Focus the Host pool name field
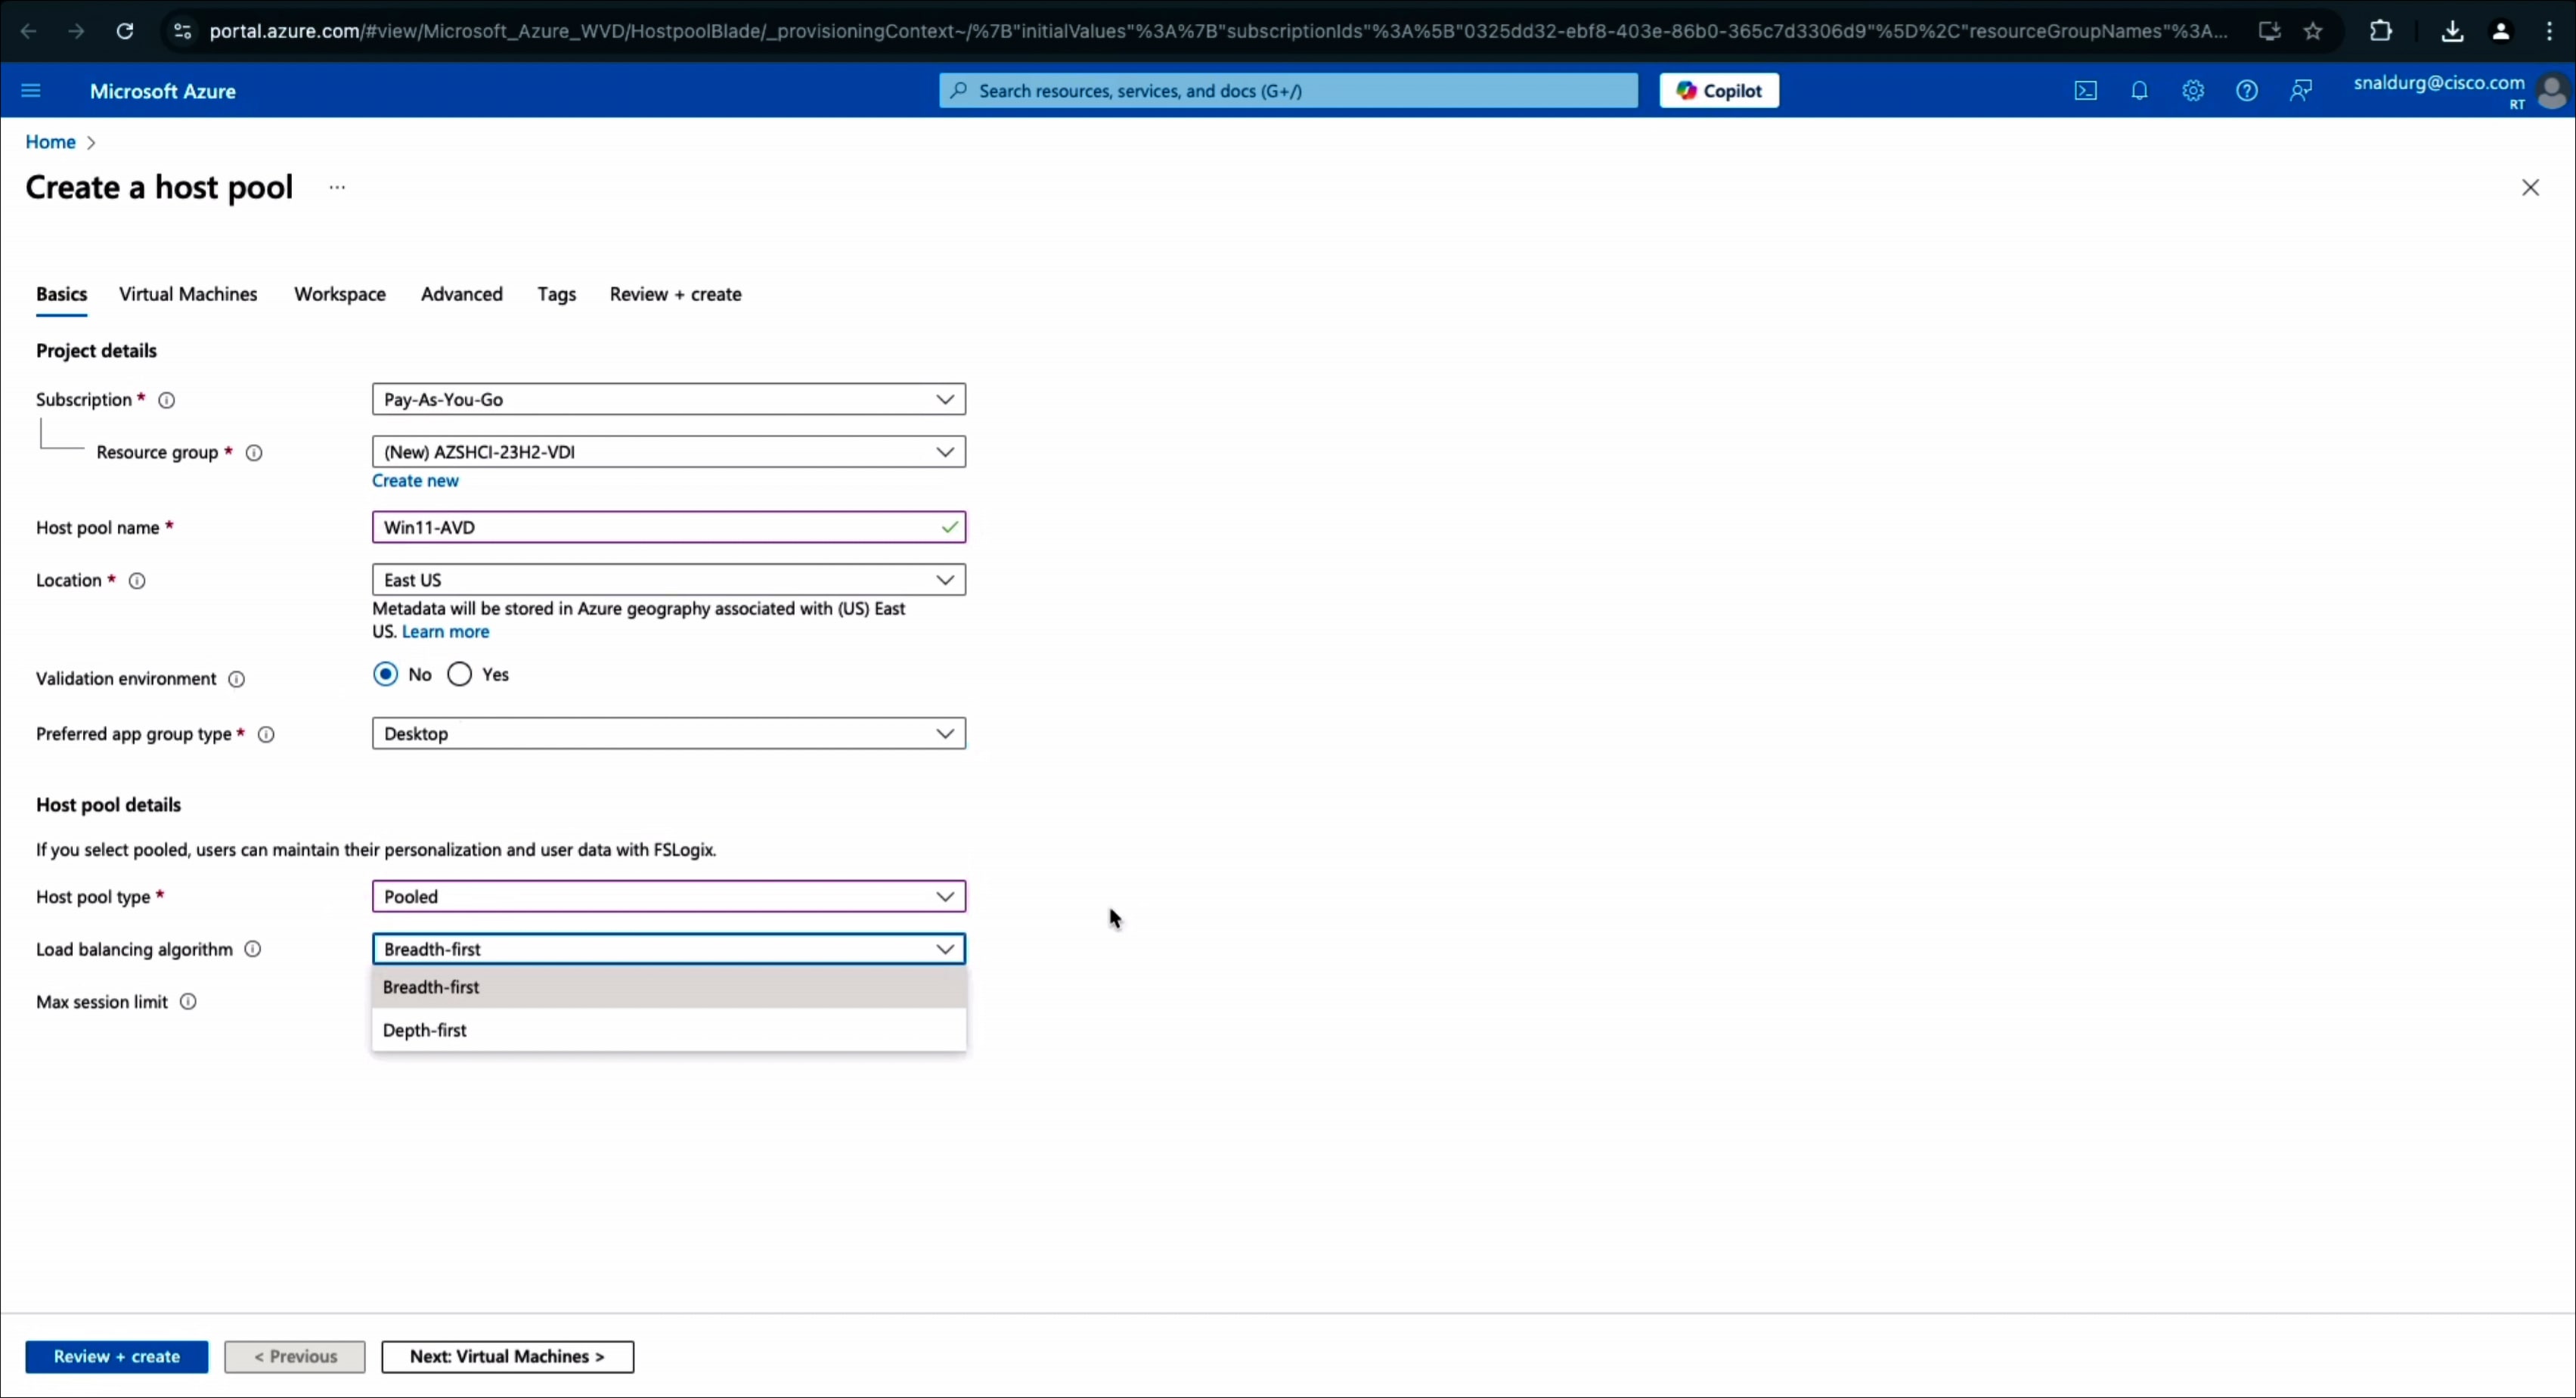 click(669, 527)
